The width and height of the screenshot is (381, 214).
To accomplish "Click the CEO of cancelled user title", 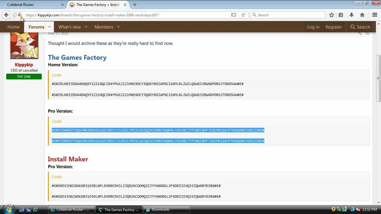I will (24, 70).
